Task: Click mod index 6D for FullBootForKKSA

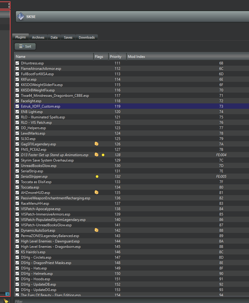Action: pos(221,74)
